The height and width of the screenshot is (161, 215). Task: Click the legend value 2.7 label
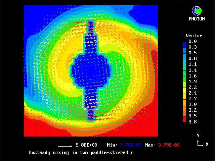(x=192, y=99)
